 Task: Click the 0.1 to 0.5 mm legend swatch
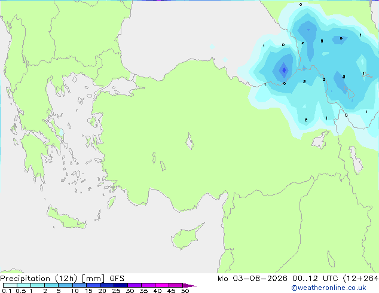coord(10,285)
